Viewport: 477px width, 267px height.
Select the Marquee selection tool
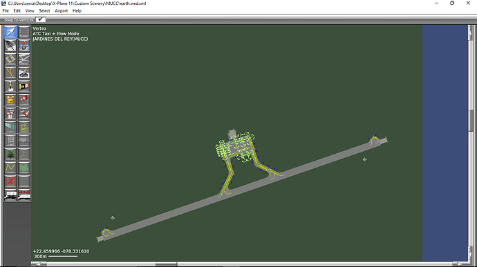pos(24,32)
